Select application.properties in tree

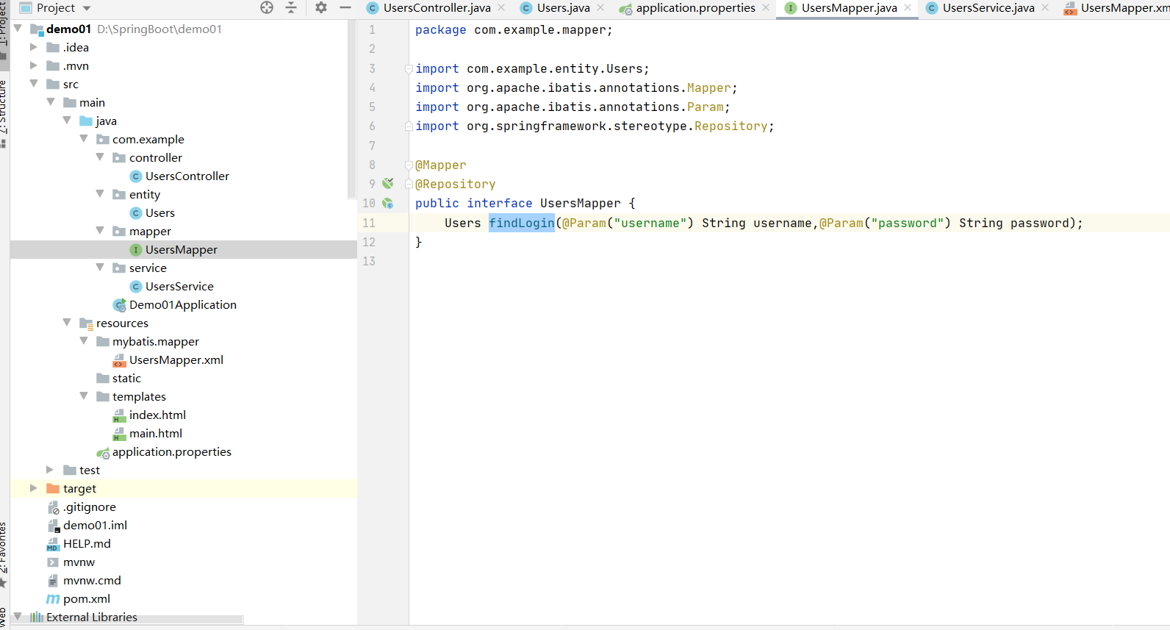(164, 452)
